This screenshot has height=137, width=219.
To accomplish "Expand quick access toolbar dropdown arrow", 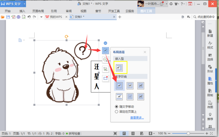I will [x=41, y=17].
